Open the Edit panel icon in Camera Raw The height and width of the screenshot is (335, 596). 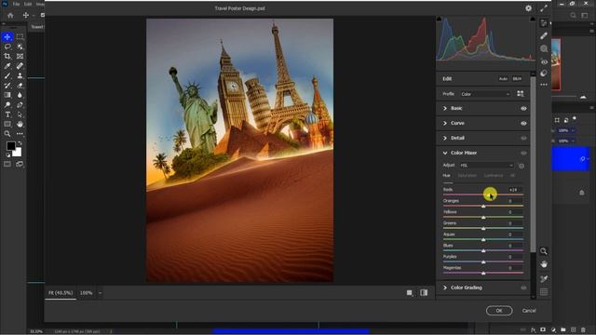pos(544,23)
